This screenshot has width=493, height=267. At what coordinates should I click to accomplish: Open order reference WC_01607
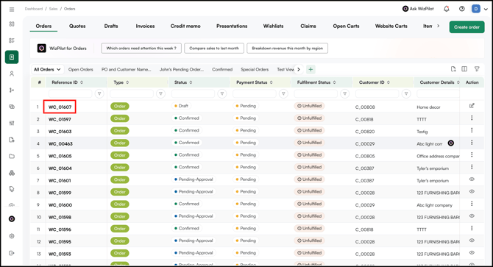60,107
